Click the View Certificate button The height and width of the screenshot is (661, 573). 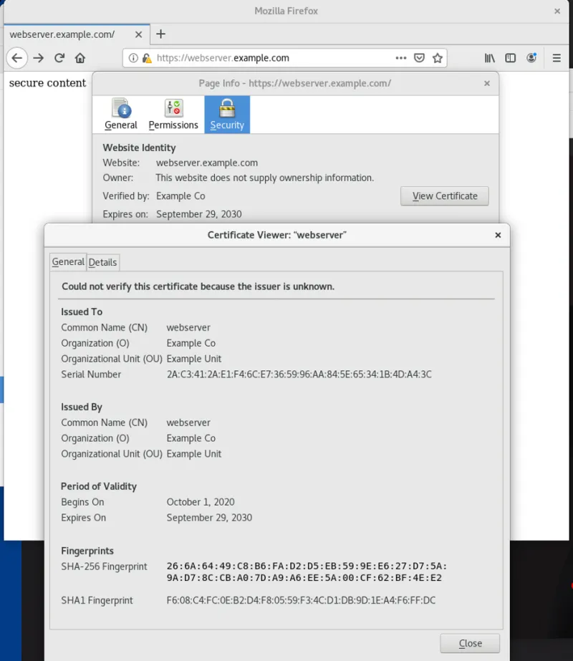[444, 196]
